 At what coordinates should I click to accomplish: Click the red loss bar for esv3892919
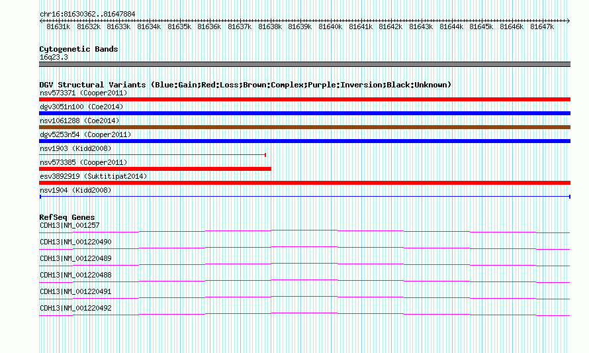(304, 183)
